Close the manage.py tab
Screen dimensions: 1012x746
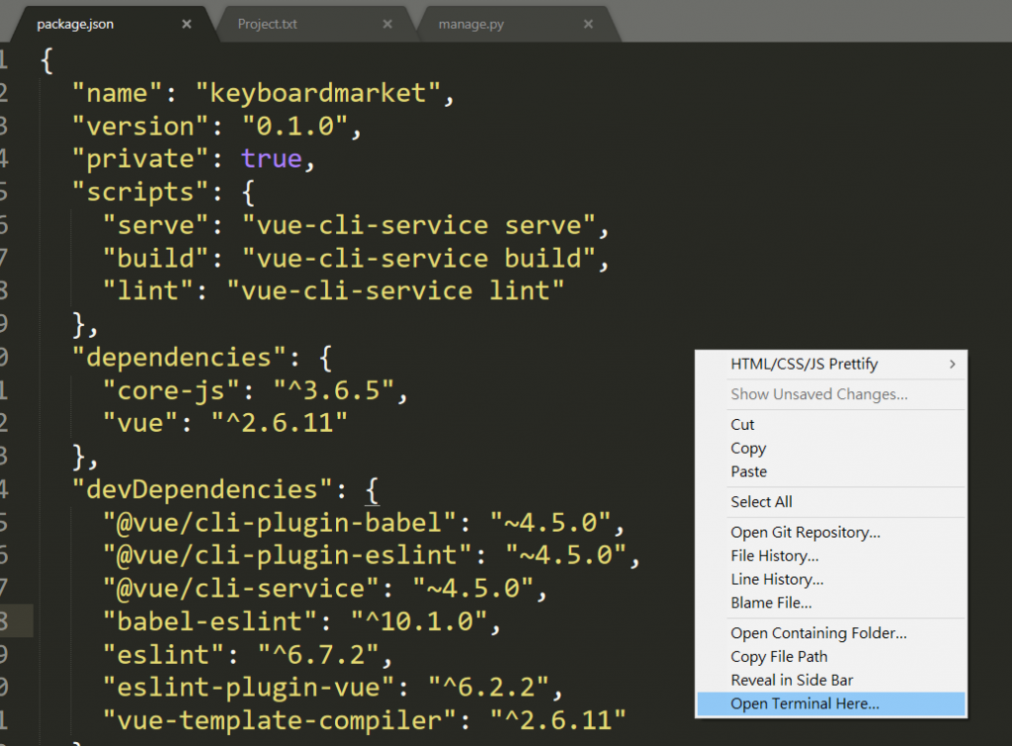pos(588,24)
